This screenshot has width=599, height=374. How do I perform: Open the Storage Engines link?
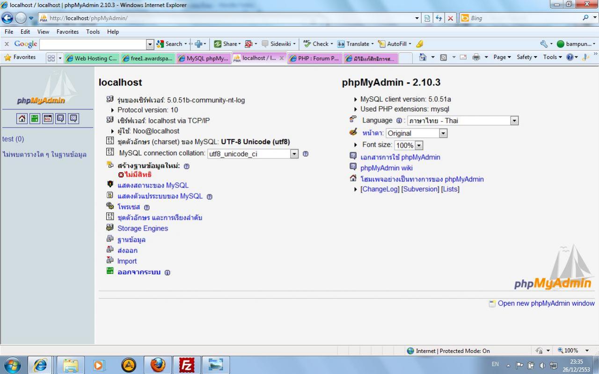pyautogui.click(x=143, y=229)
